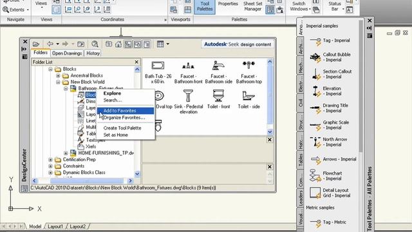Open the Views dropdown arrow in DesignCenter

tap(167, 44)
